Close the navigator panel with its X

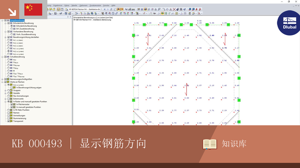(70, 17)
